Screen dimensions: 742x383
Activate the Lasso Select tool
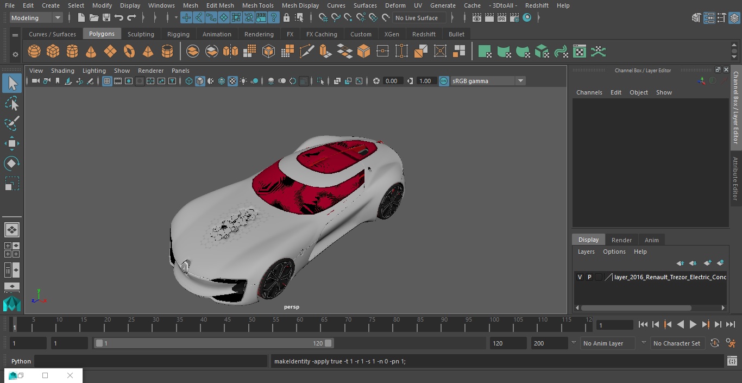pyautogui.click(x=12, y=103)
